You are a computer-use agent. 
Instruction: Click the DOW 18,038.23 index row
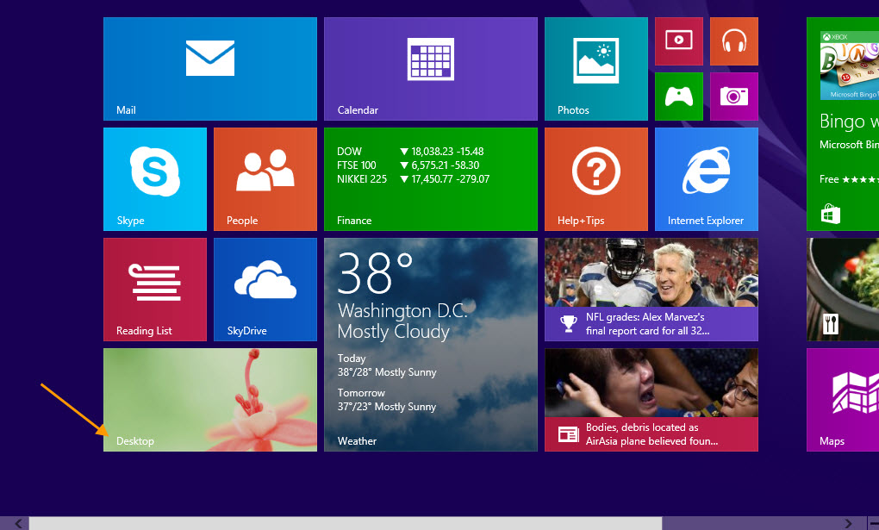coord(410,152)
